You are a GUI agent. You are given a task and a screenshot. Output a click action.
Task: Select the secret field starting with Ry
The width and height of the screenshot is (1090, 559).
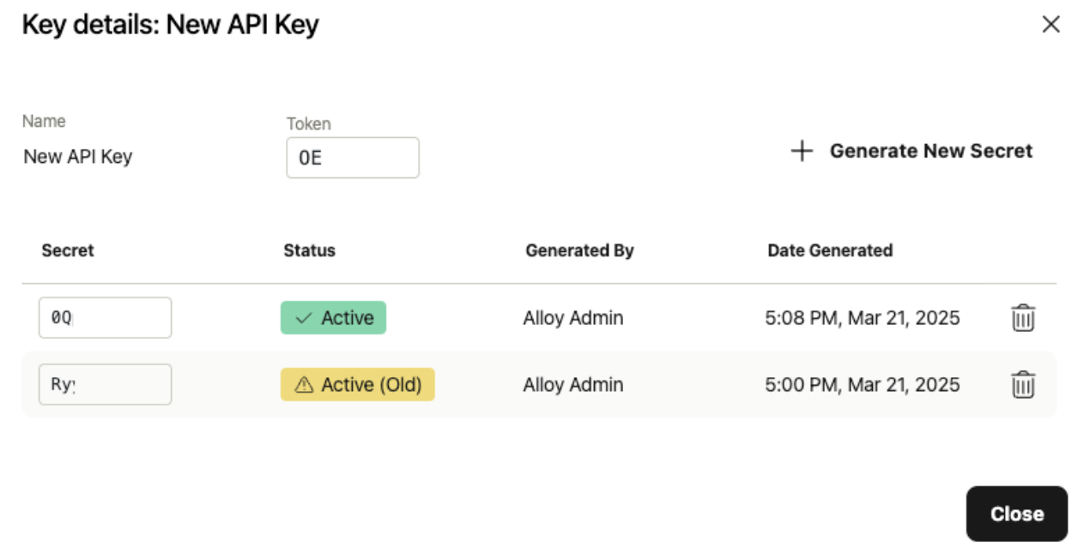click(x=105, y=385)
